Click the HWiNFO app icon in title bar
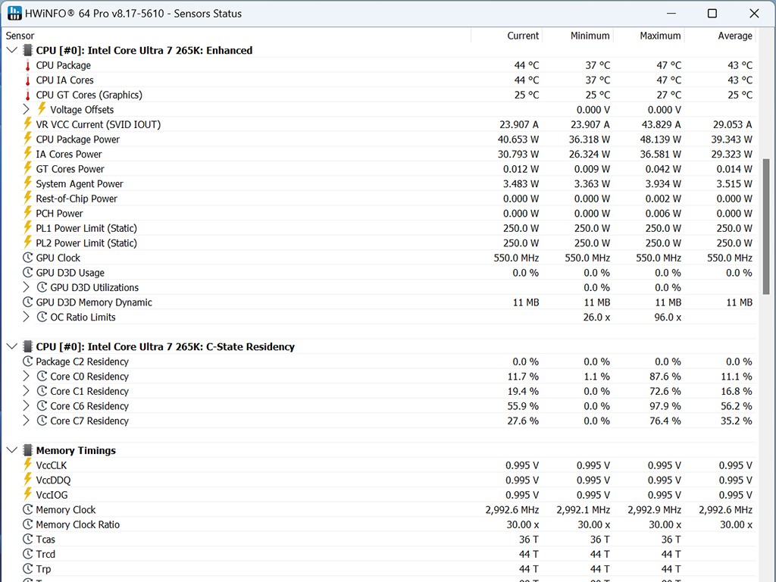Screen dimensions: 776x582 (14, 13)
